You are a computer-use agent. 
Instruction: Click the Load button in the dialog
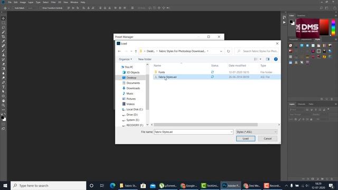click(246, 138)
